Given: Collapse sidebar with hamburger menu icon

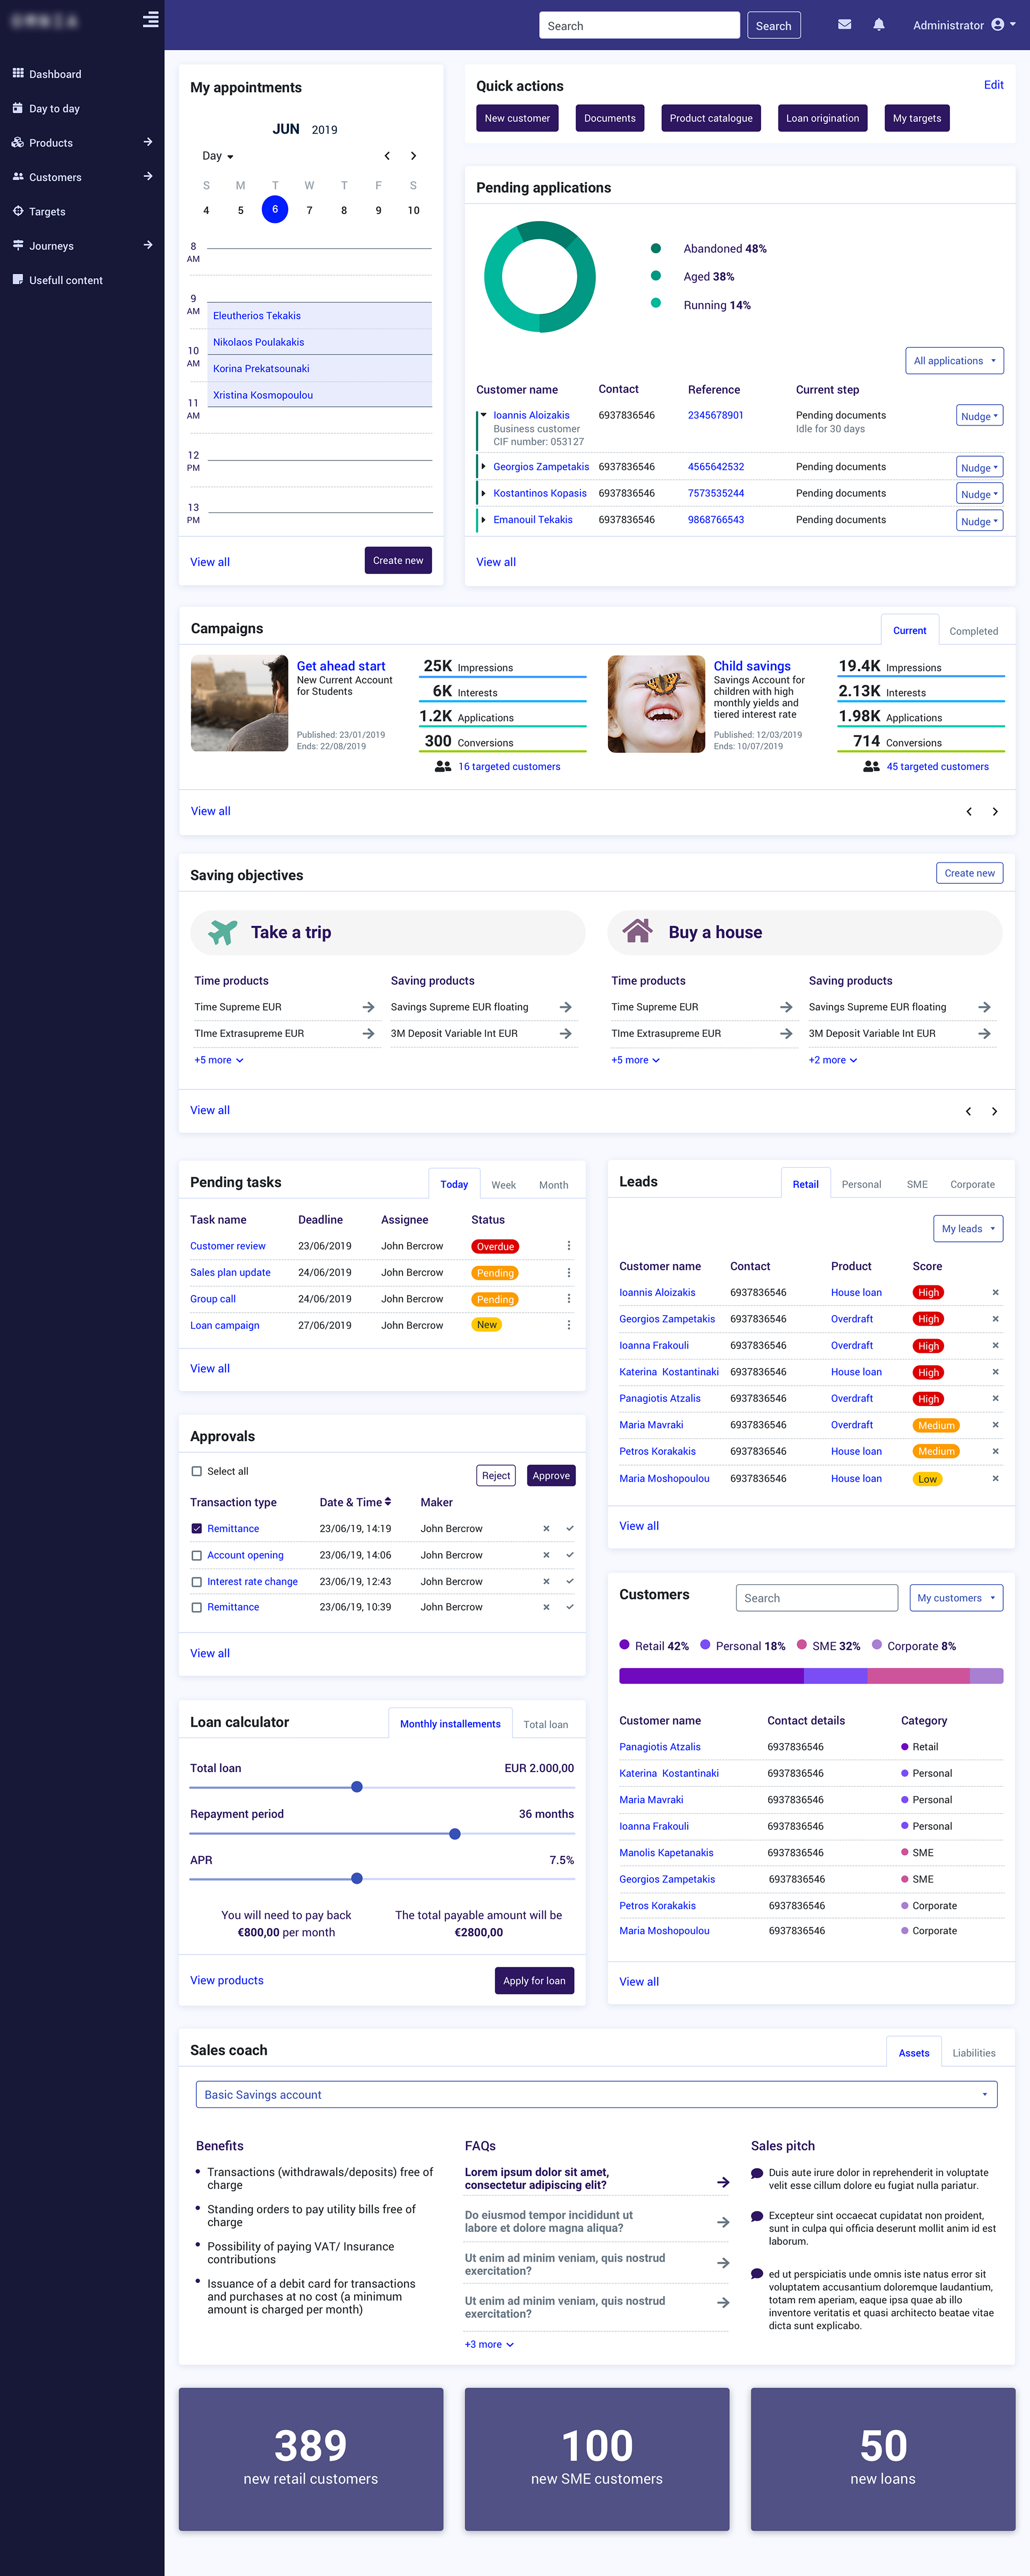Looking at the screenshot, I should (151, 20).
